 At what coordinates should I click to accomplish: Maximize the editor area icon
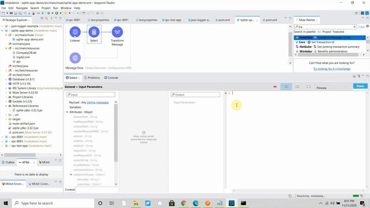pos(290,18)
